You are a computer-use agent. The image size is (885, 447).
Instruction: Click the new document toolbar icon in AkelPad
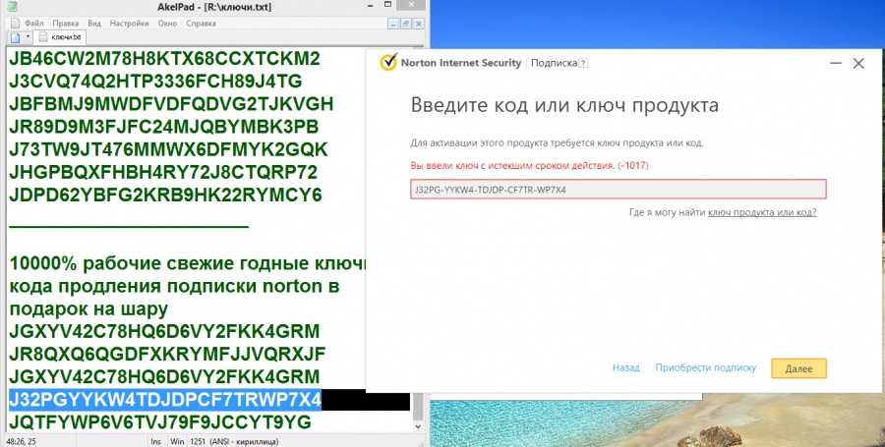coord(15,37)
